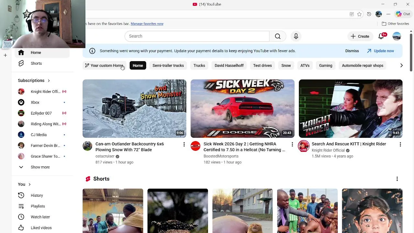Open Home in the sidebar
This screenshot has height=233, width=414.
[42, 52]
